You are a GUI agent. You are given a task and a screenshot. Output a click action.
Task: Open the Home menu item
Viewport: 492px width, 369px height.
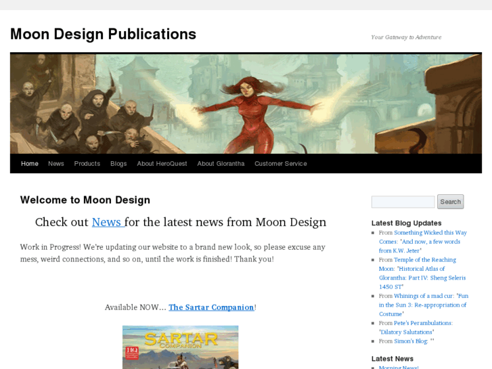30,164
